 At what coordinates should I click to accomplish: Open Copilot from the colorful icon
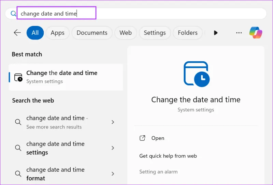tap(256, 33)
